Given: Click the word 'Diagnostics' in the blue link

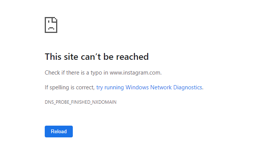Looking at the screenshot, I should pyautogui.click(x=187, y=87).
